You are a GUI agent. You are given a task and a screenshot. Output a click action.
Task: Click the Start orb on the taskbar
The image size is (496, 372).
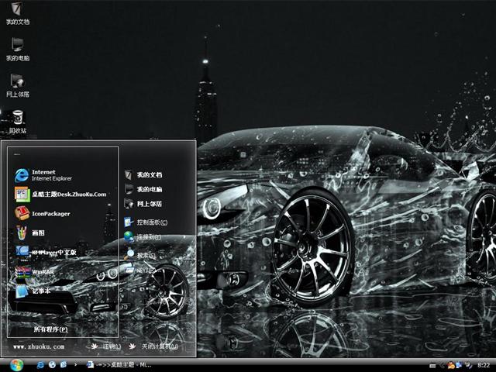(x=16, y=365)
